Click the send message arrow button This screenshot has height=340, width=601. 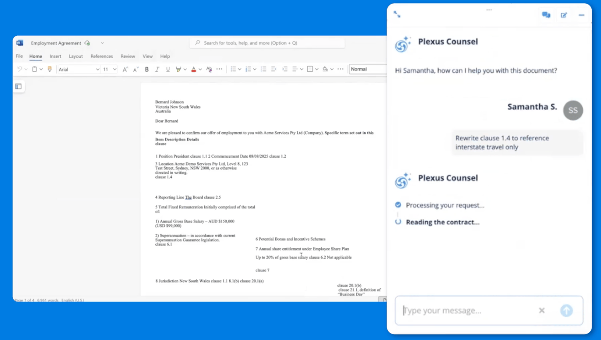coord(566,310)
